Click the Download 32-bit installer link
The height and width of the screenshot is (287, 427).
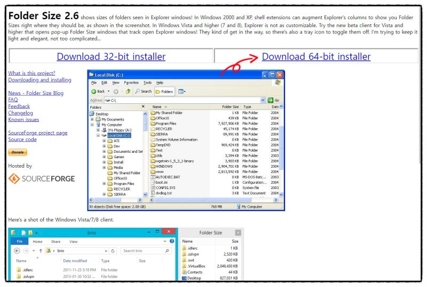(111, 56)
